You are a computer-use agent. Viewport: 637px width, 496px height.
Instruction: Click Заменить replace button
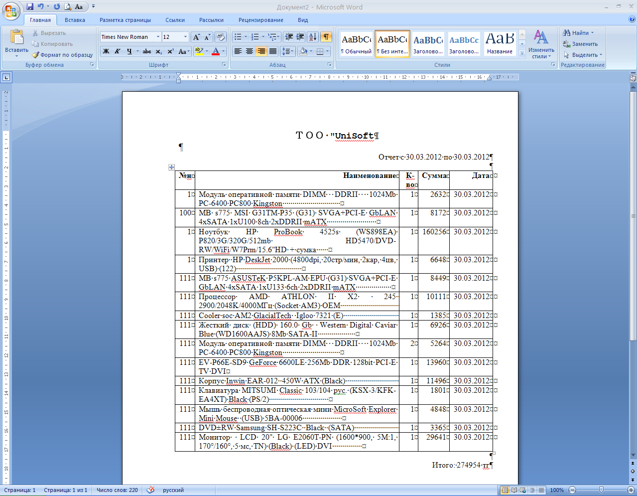click(x=581, y=44)
